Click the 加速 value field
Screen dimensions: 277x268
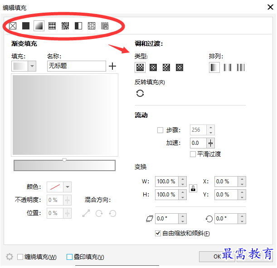click(198, 143)
